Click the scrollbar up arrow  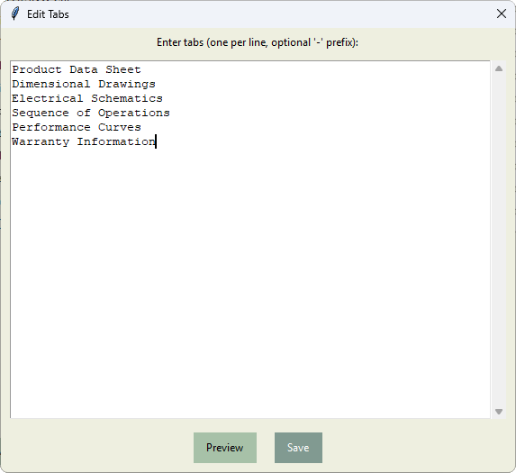(x=499, y=68)
